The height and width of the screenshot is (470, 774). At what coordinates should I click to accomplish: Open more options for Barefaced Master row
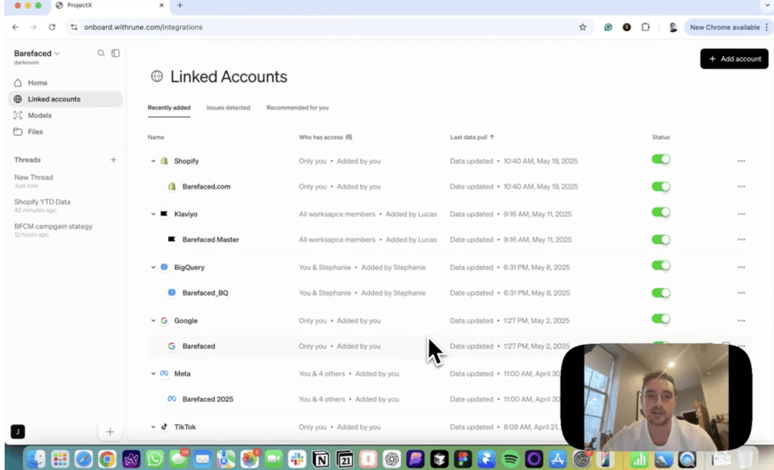coord(741,240)
